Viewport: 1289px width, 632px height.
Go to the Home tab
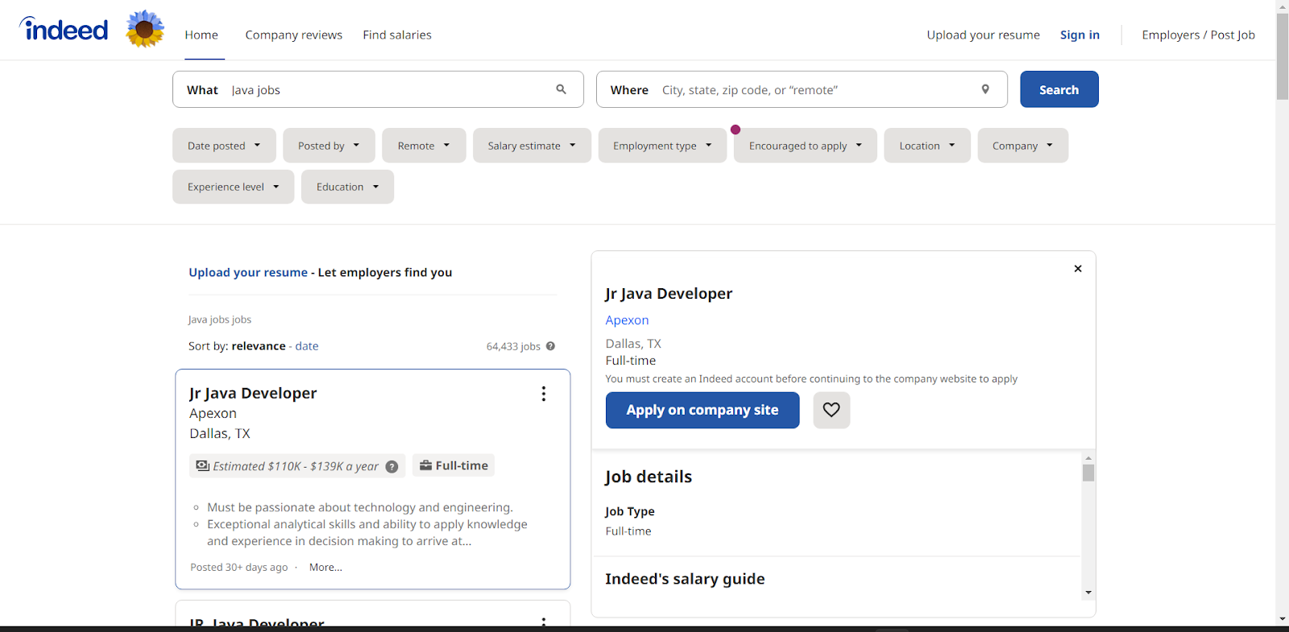201,35
